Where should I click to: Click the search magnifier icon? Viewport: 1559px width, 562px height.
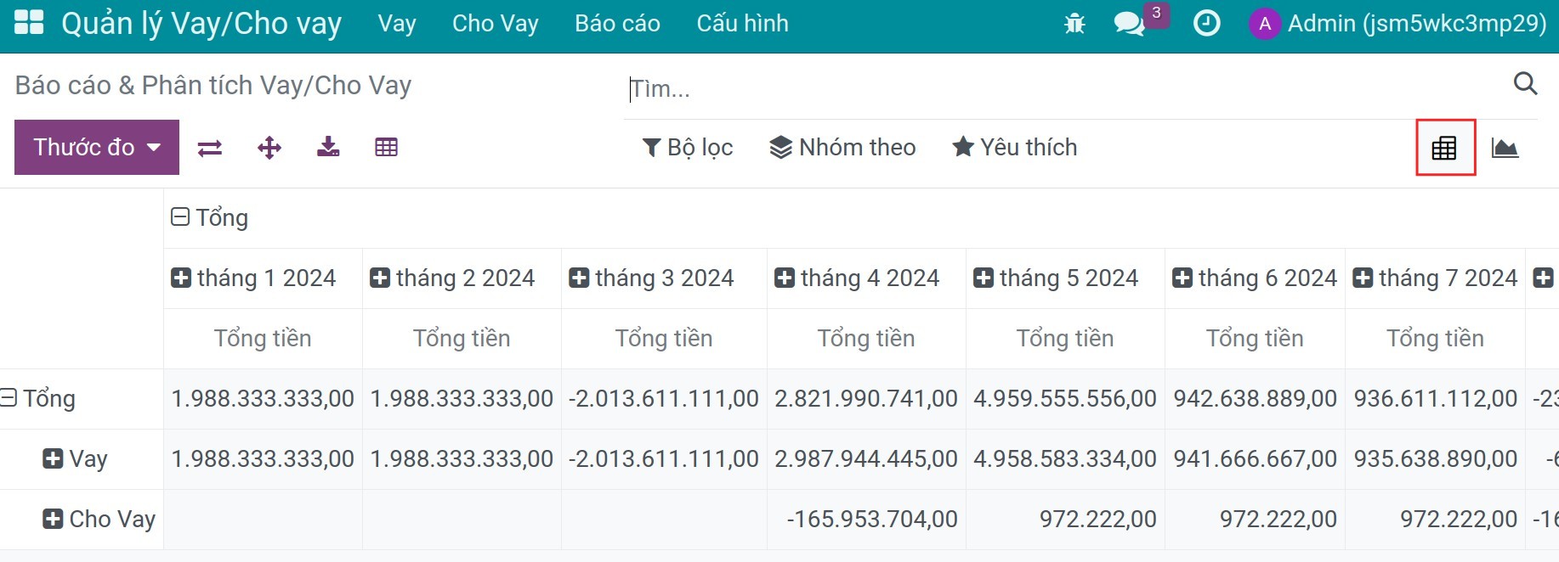tap(1526, 83)
